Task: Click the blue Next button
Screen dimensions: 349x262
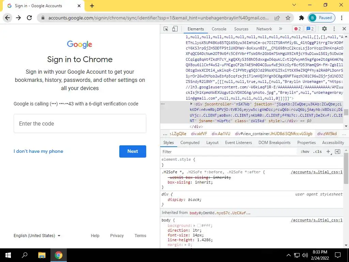Action: tap(133, 151)
